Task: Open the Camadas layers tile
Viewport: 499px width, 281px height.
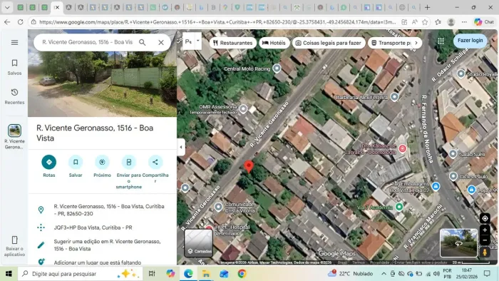Action: [x=199, y=242]
